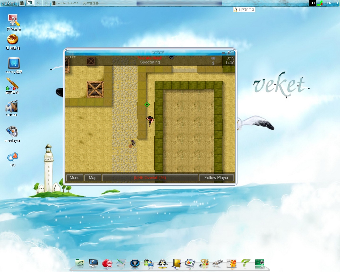Switch to virtual desktop 3
340x272 pixels.
pyautogui.click(x=46, y=3)
